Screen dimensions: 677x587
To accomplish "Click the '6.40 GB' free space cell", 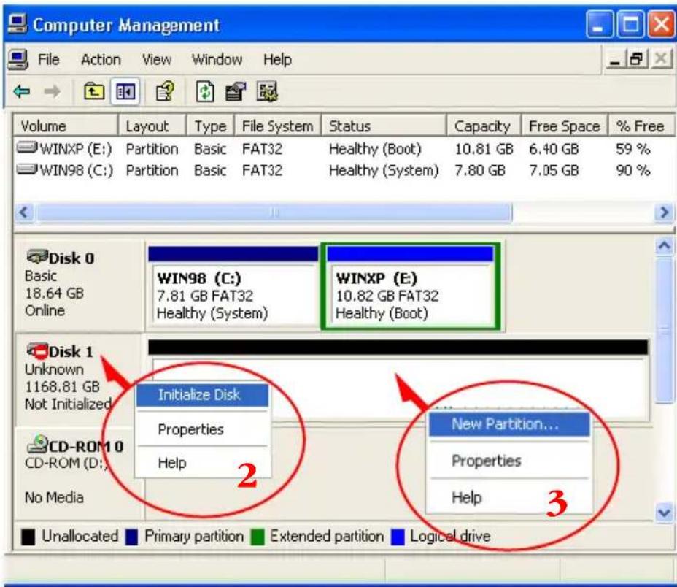I will coord(554,149).
